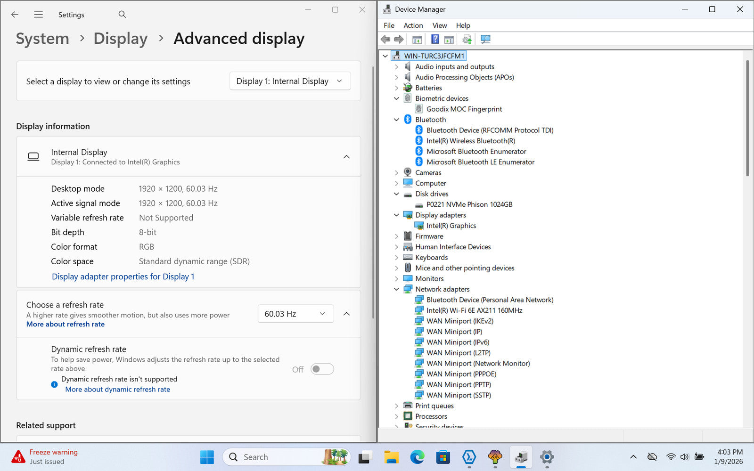Click Scan for hardware changes toolbar icon
The height and width of the screenshot is (471, 754).
coord(485,39)
